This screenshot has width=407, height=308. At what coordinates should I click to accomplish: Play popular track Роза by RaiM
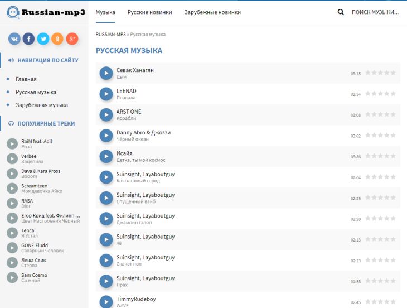coord(12,144)
